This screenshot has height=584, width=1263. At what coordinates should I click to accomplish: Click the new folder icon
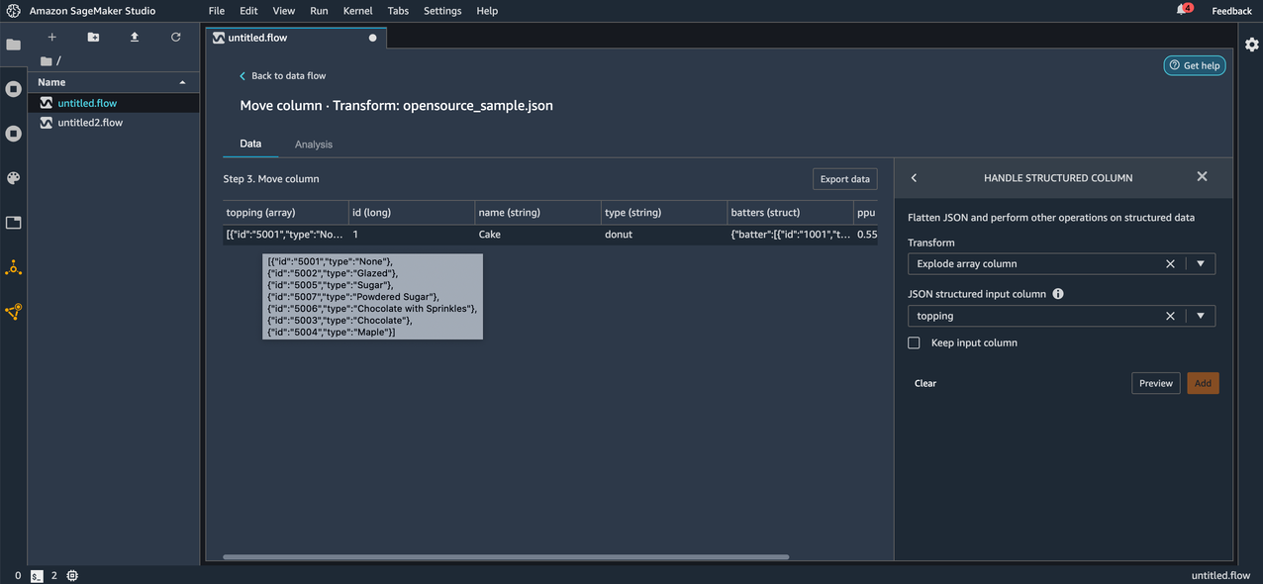93,37
